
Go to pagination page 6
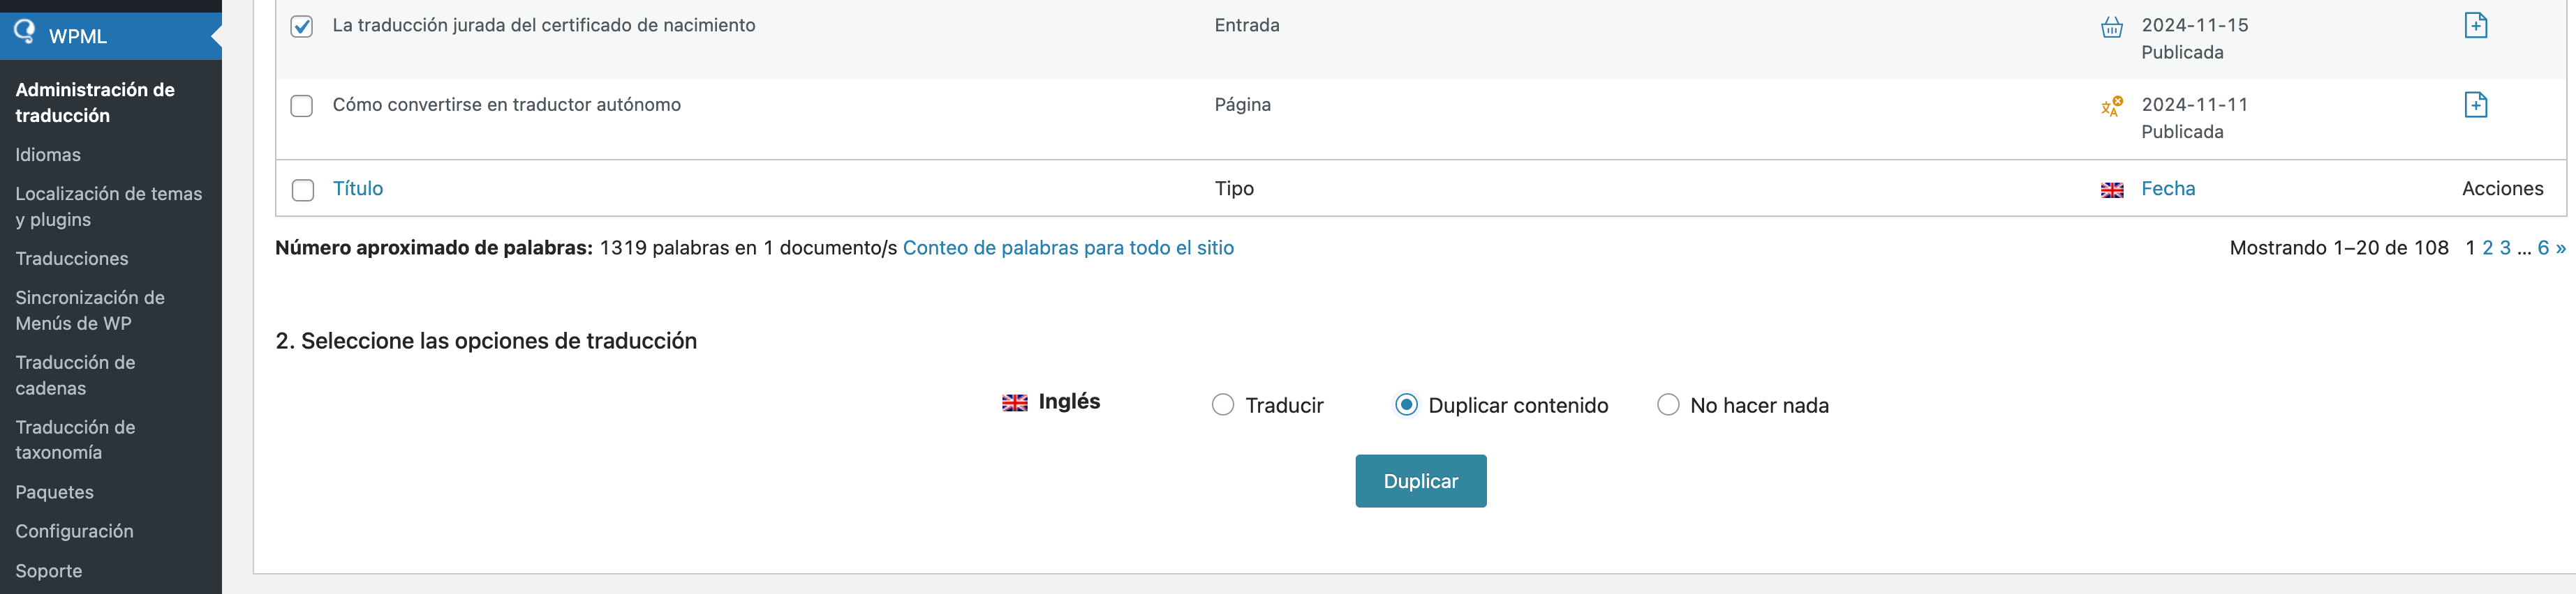(2543, 247)
